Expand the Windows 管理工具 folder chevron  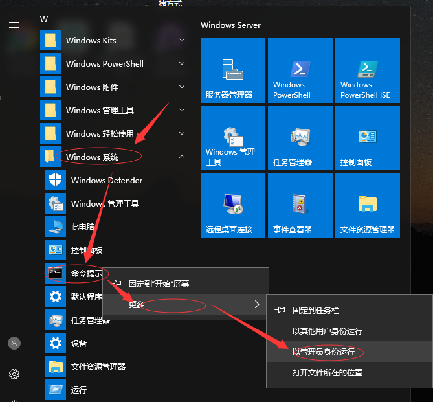(x=182, y=110)
